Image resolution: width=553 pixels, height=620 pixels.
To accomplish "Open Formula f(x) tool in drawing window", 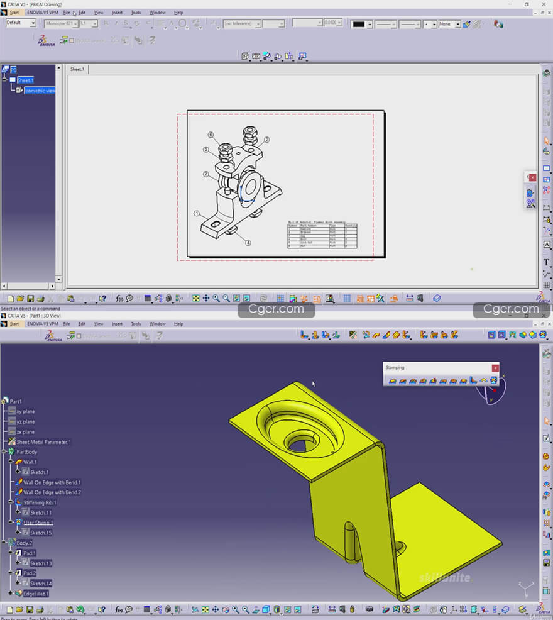I will click(119, 299).
